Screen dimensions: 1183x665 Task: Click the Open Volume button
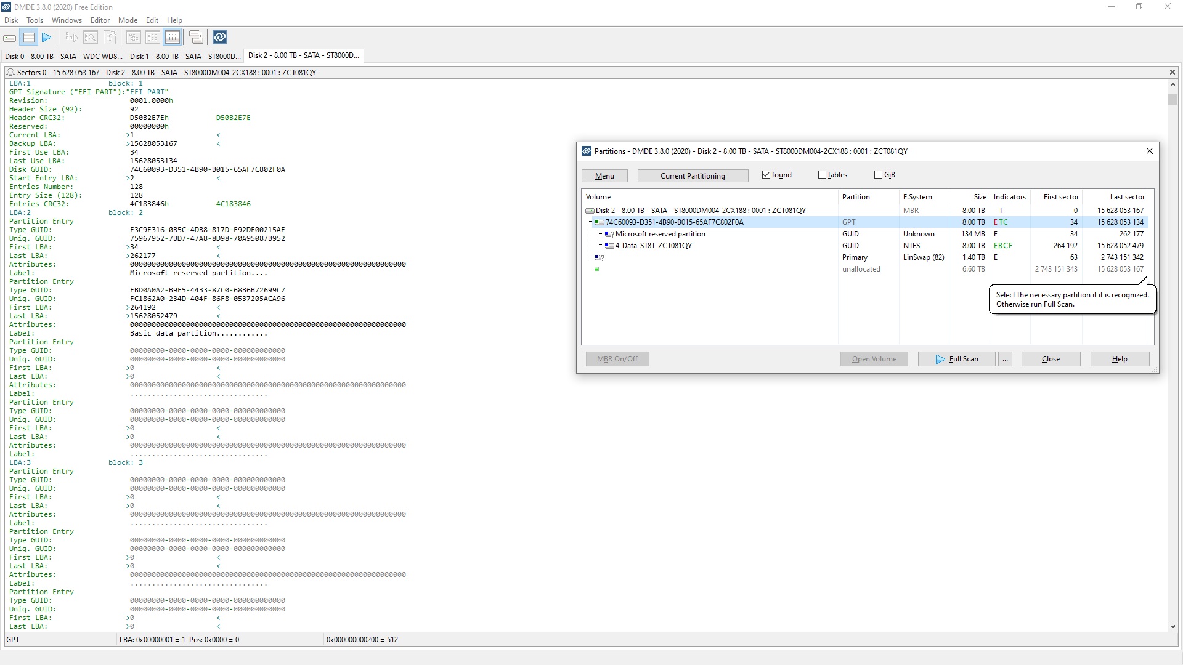[874, 359]
